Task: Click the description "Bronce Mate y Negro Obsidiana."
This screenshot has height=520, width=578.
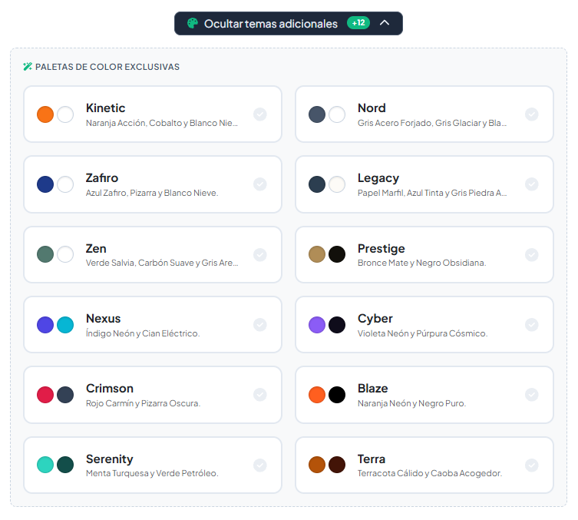Action: tap(421, 263)
